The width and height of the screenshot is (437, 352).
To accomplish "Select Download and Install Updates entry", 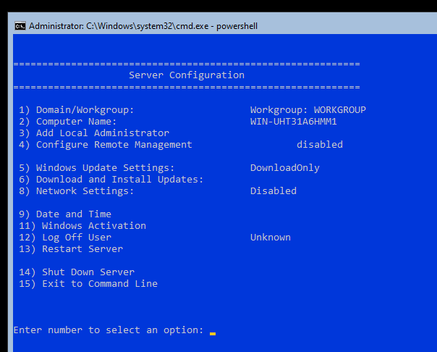I will (x=111, y=180).
